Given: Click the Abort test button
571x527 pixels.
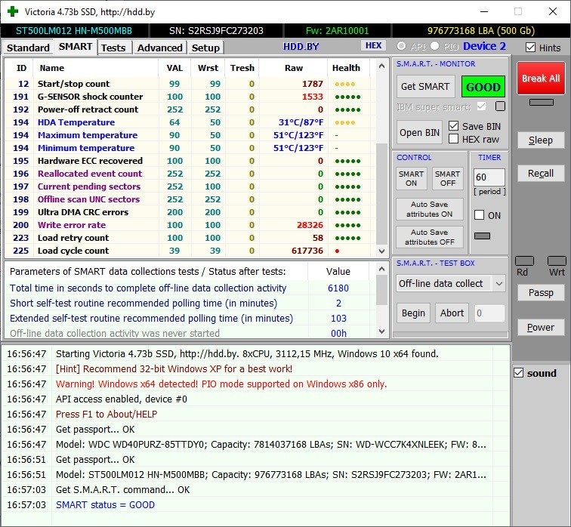Looking at the screenshot, I should point(452,313).
